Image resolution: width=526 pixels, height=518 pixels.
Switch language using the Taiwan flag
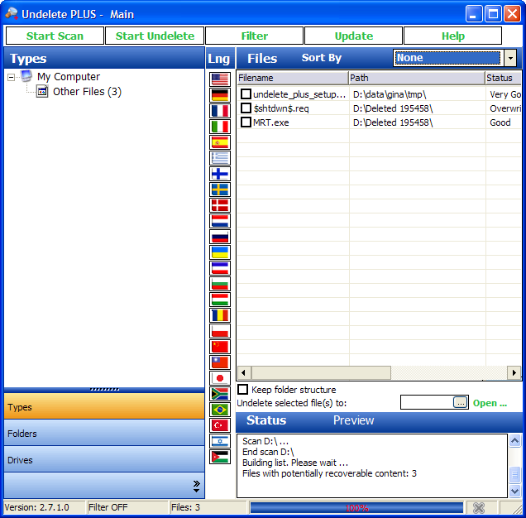tap(220, 362)
